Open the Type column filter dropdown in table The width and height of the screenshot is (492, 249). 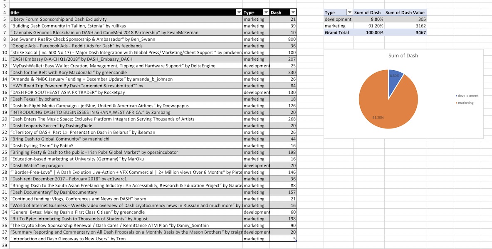coord(266,12)
